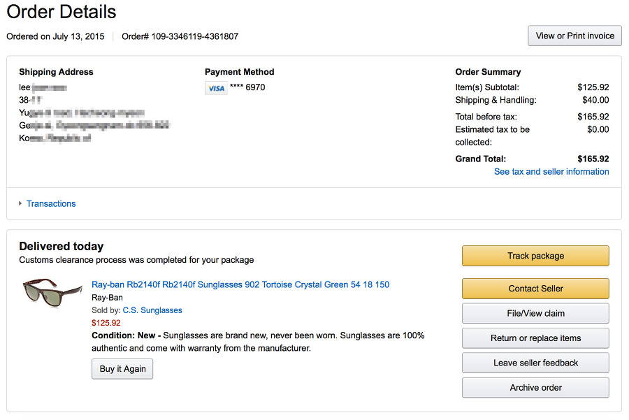Click the Grand Total amount $165.92
The width and height of the screenshot is (629, 420).
(593, 159)
